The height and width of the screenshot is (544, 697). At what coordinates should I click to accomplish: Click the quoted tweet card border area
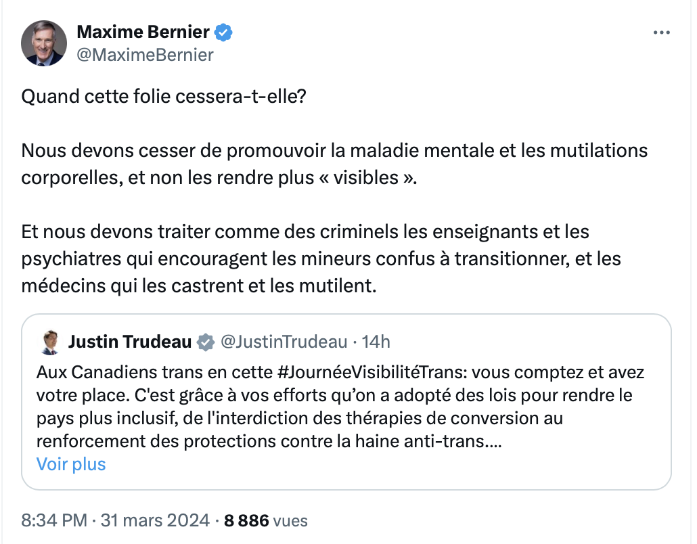coord(346,402)
